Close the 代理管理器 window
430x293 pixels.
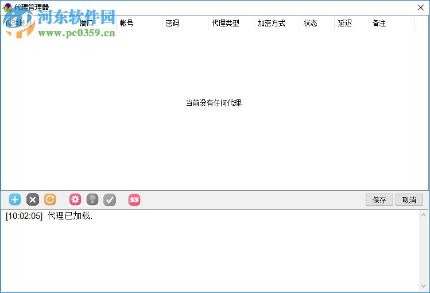(x=421, y=7)
